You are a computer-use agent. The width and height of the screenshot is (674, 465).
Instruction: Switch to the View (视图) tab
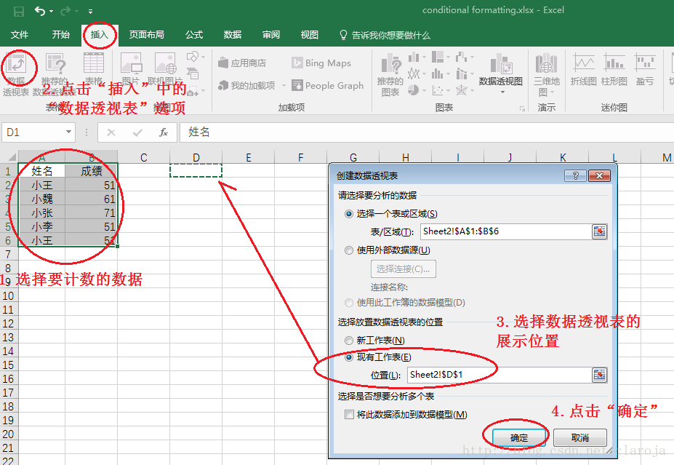[310, 35]
